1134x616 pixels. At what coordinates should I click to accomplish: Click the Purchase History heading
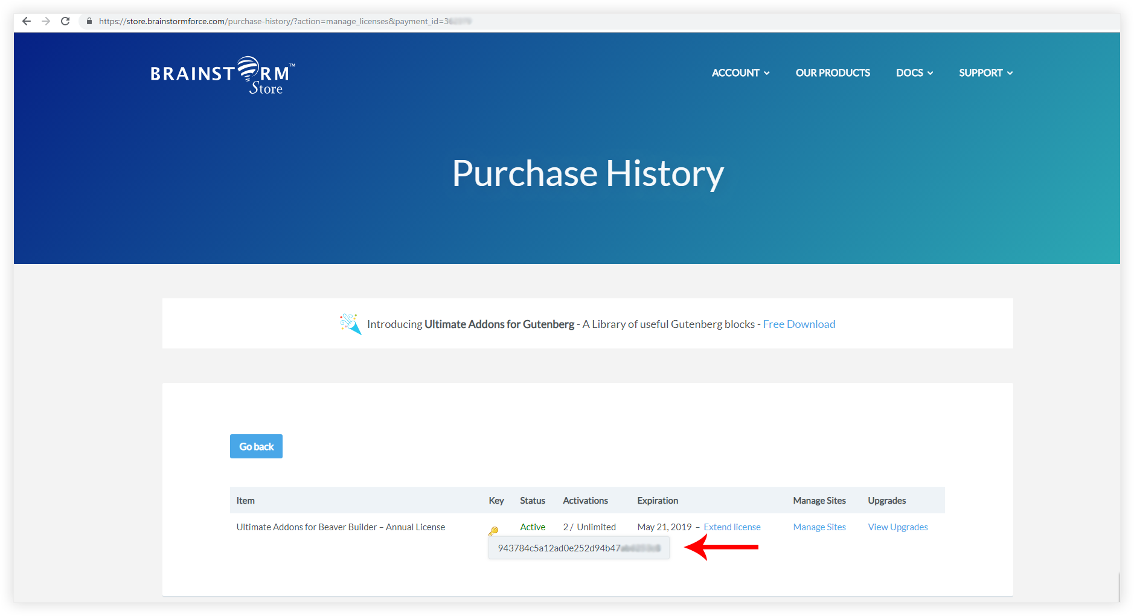(588, 174)
